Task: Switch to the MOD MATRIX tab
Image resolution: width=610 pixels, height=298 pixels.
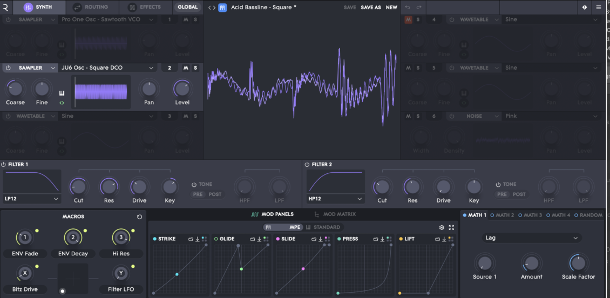Action: (x=335, y=214)
